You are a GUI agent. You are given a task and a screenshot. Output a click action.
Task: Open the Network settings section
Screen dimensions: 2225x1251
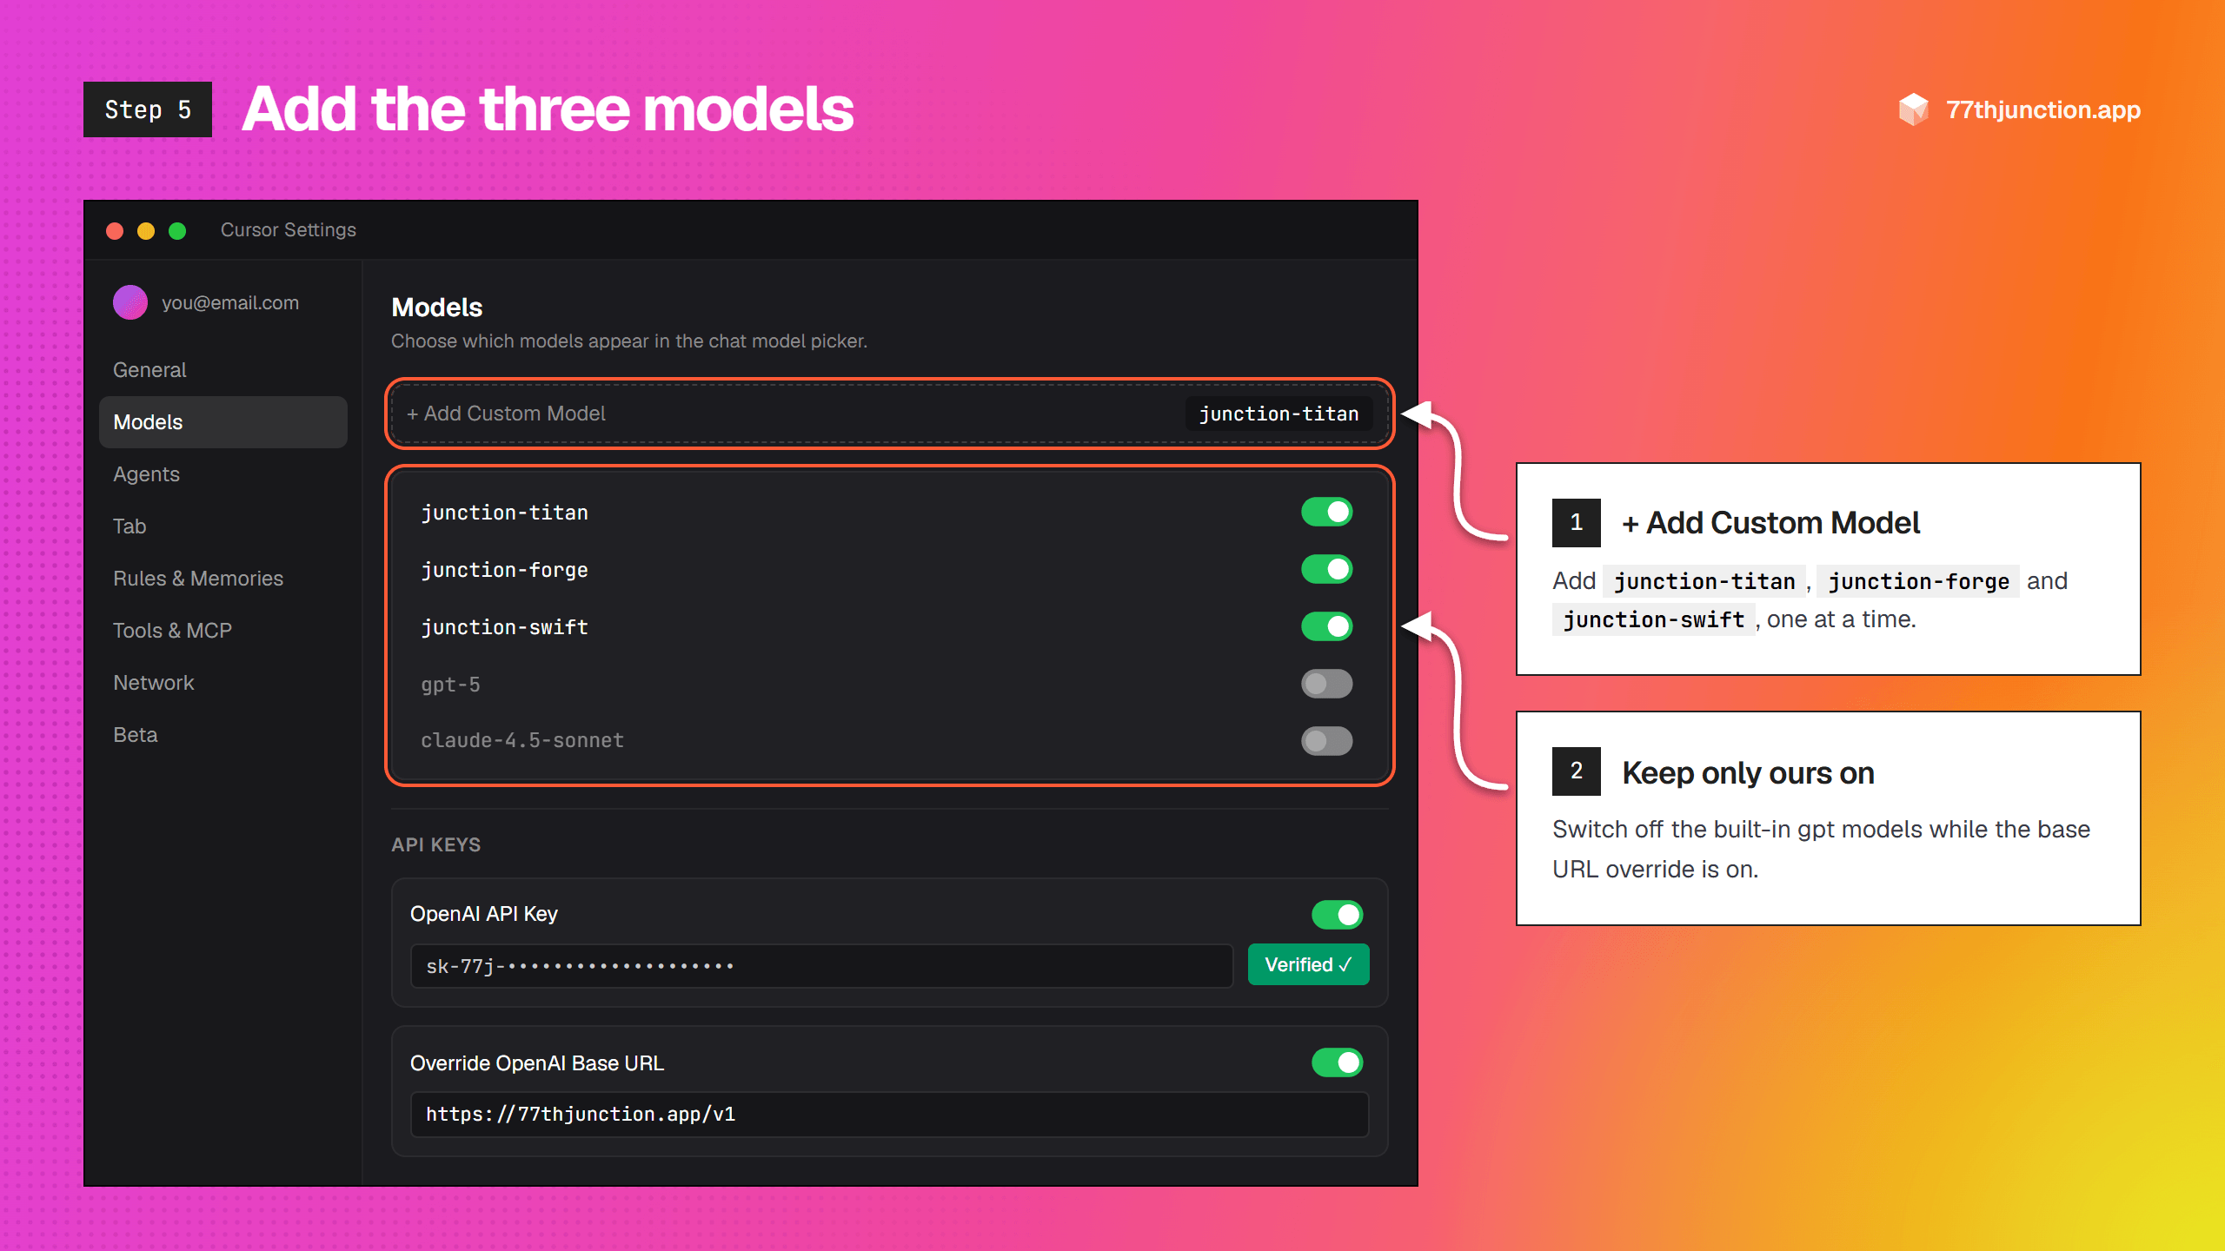pyautogui.click(x=223, y=683)
